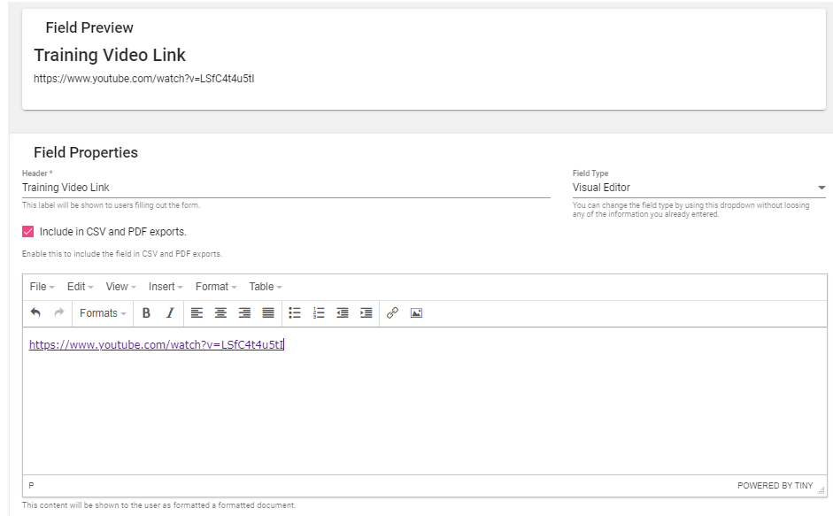Increase the indent

coord(366,313)
